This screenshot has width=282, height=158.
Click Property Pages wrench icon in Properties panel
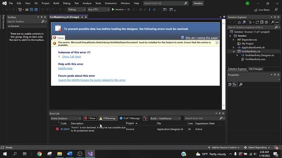pyautogui.click(x=241, y=85)
